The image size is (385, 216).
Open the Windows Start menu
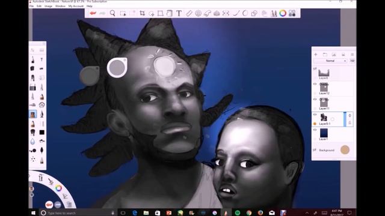34,213
